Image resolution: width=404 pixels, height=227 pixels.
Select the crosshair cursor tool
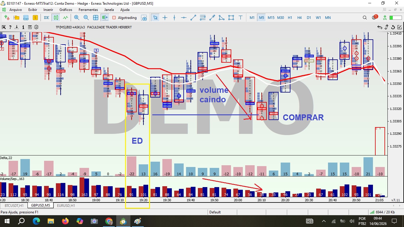[165, 18]
